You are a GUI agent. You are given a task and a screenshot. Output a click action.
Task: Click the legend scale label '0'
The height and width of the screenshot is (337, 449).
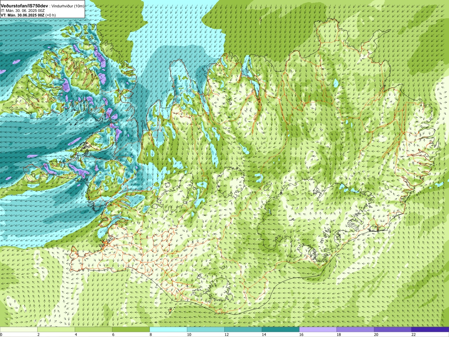pyautogui.click(x=1, y=335)
